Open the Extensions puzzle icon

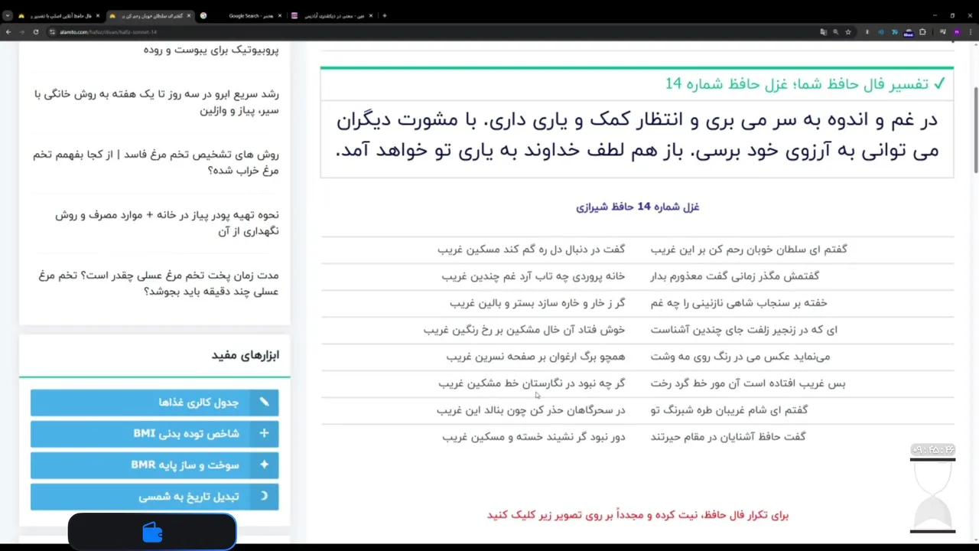coord(922,32)
